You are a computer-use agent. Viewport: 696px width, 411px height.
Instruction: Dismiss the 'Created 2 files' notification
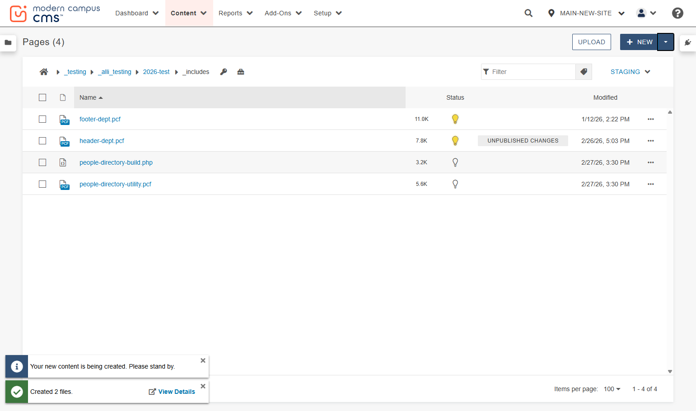pyautogui.click(x=203, y=386)
